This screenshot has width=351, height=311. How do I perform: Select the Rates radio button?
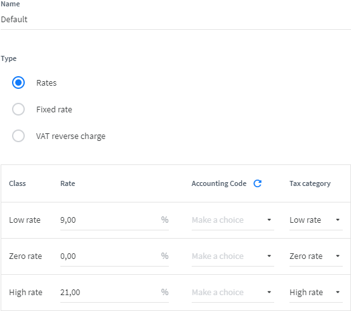click(x=18, y=83)
